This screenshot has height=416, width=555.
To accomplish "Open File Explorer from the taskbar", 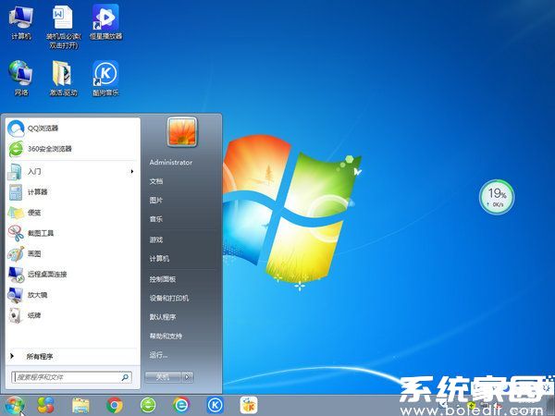I will [80, 406].
